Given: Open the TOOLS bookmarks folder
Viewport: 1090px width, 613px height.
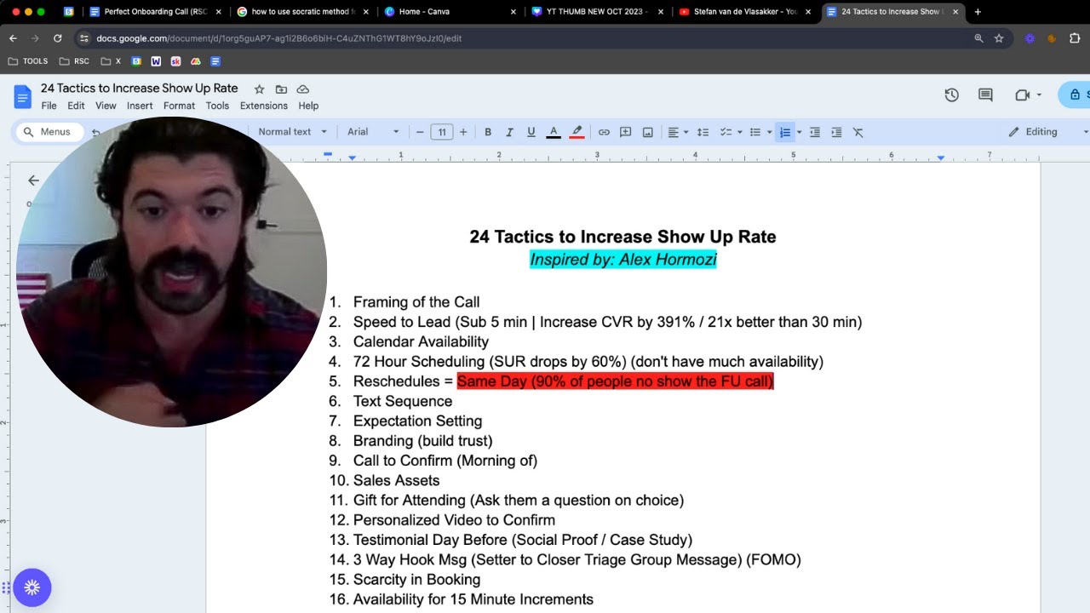Looking at the screenshot, I should click(x=28, y=61).
